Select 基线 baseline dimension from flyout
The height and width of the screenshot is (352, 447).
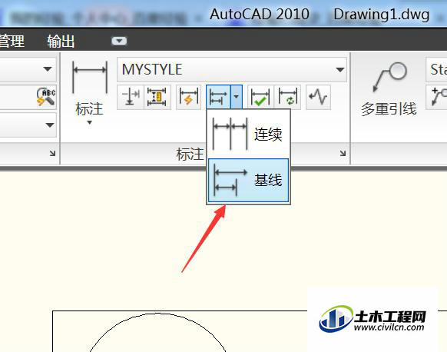point(248,180)
